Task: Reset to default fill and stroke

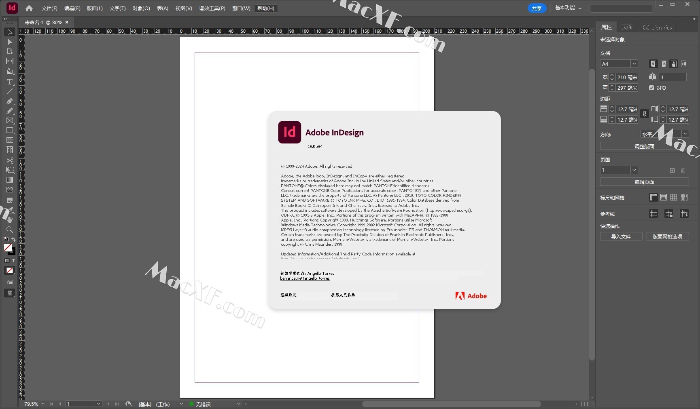Action: (6, 239)
